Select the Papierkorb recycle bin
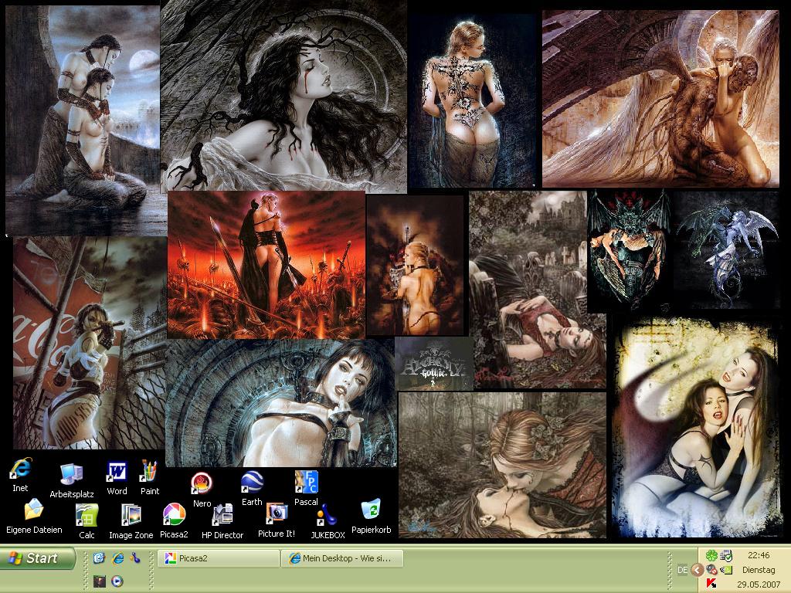This screenshot has height=593, width=791. 371,511
